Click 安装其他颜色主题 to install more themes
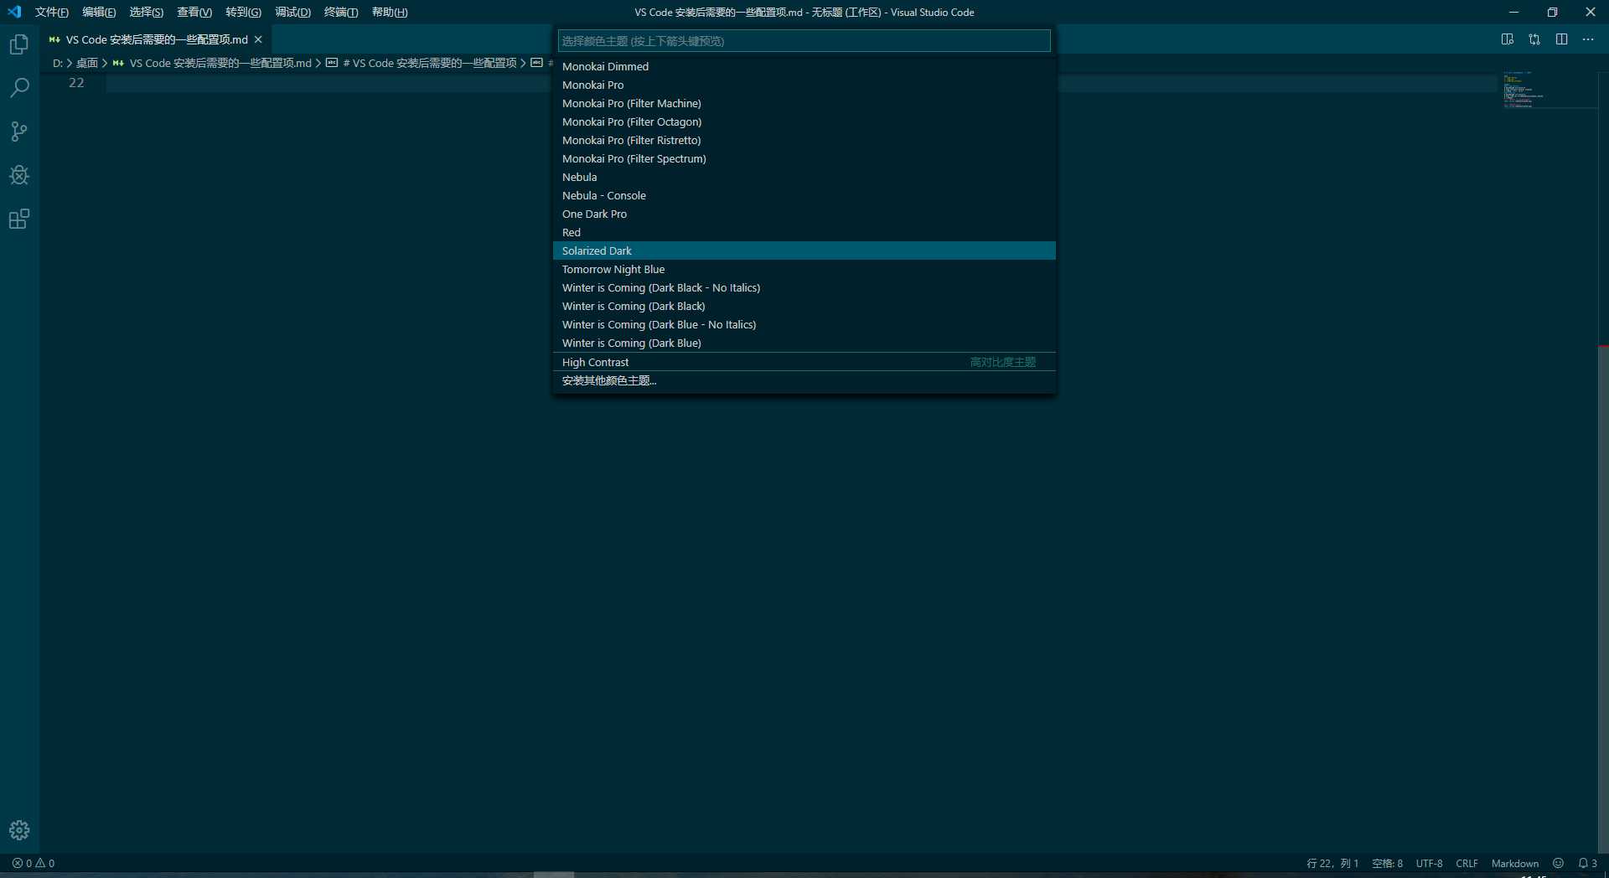Viewport: 1609px width, 878px height. (x=804, y=380)
